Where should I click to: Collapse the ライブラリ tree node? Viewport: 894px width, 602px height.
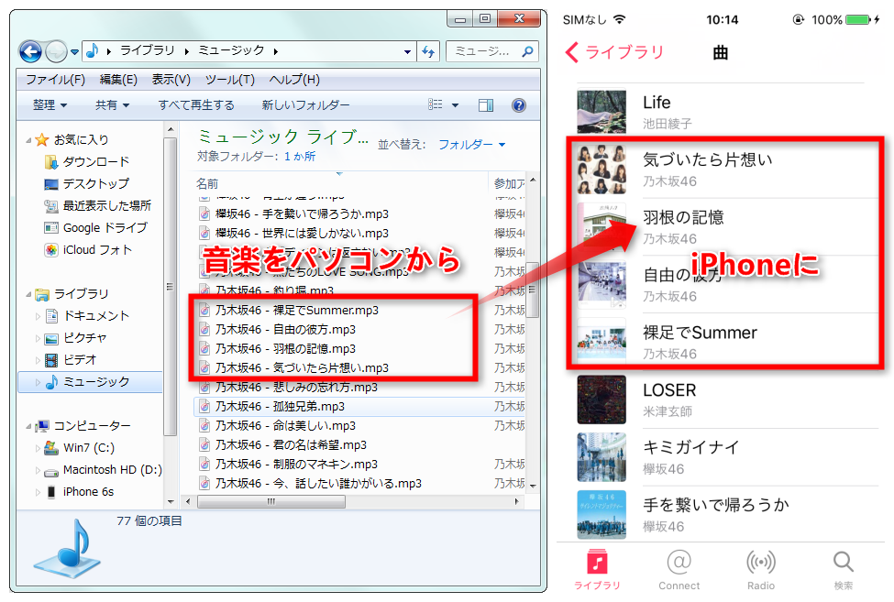[x=28, y=294]
